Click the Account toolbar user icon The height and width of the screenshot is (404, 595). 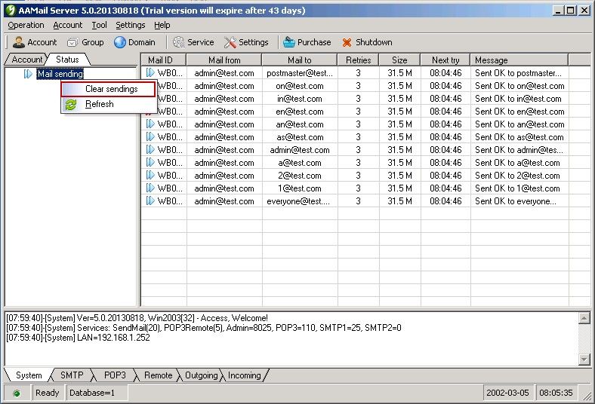coord(18,42)
